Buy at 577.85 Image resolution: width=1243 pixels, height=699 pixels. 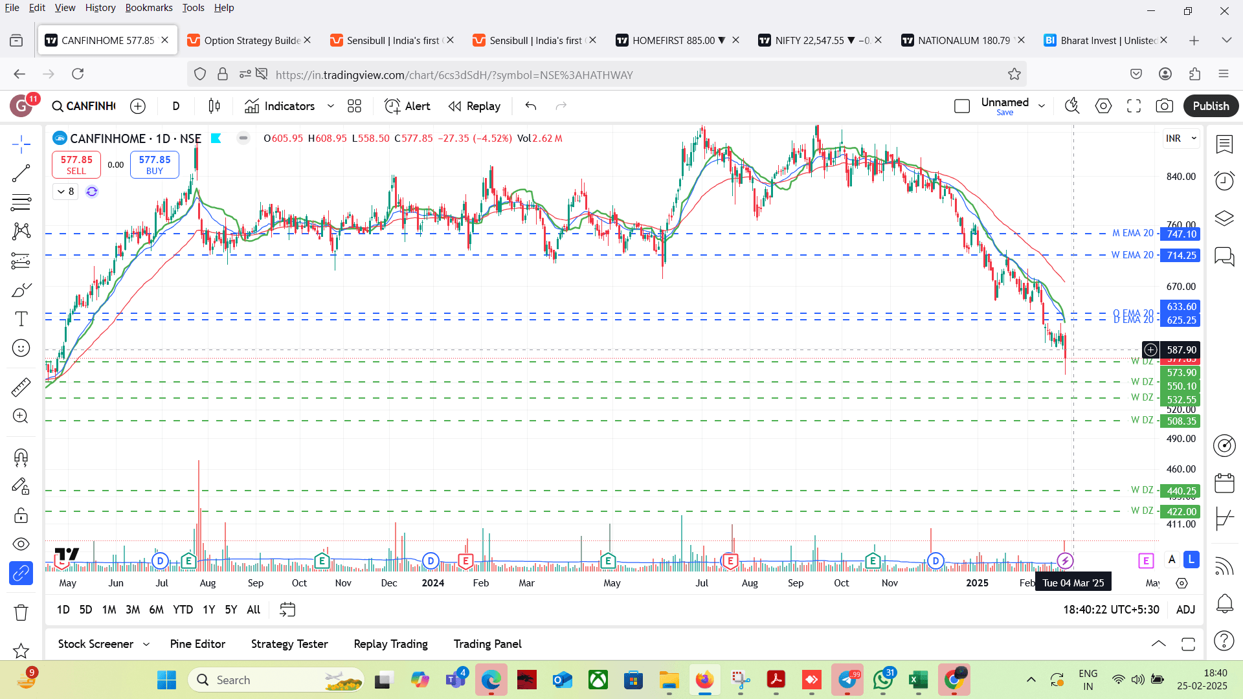coord(155,164)
